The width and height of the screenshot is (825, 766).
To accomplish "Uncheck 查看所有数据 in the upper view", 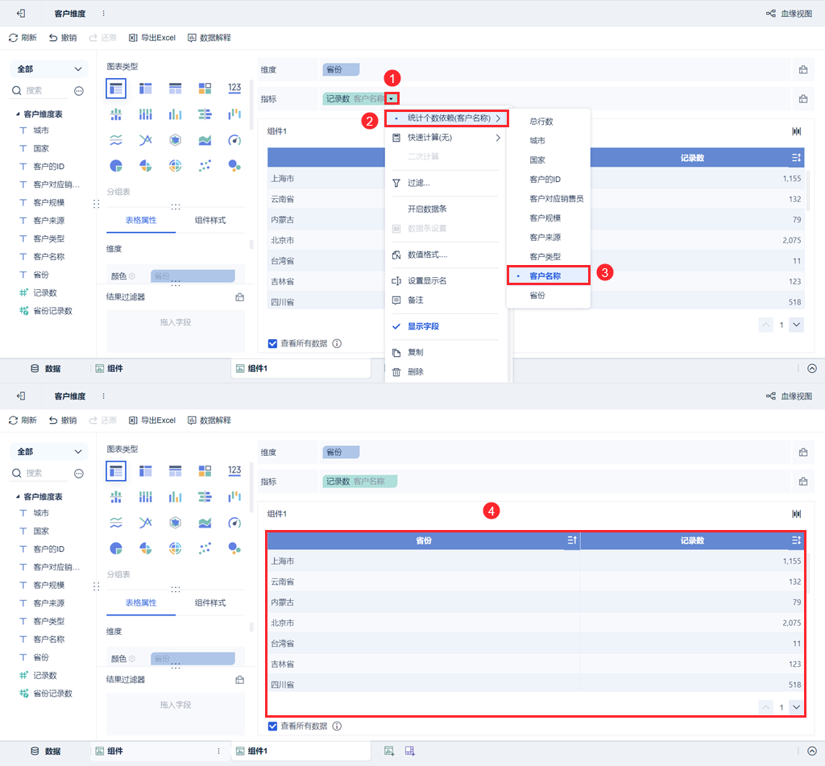I will 272,344.
